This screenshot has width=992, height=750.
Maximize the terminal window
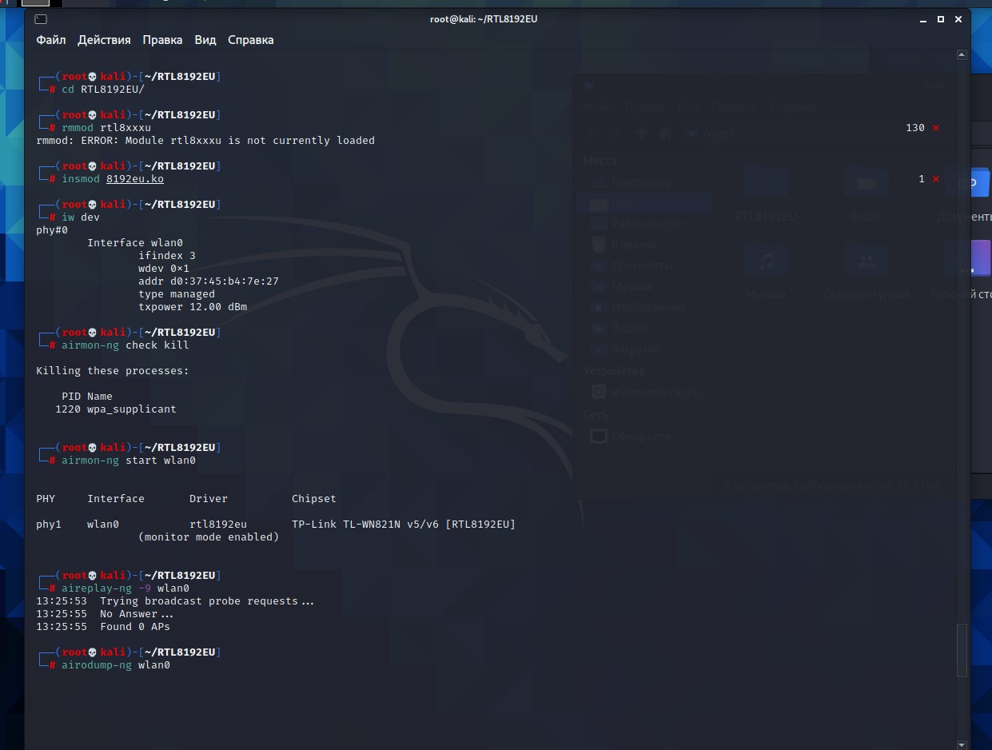coord(940,18)
